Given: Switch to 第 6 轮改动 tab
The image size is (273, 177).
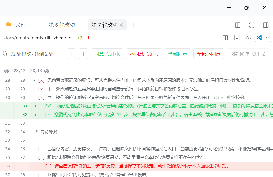Looking at the screenshot, I should [x=62, y=25].
